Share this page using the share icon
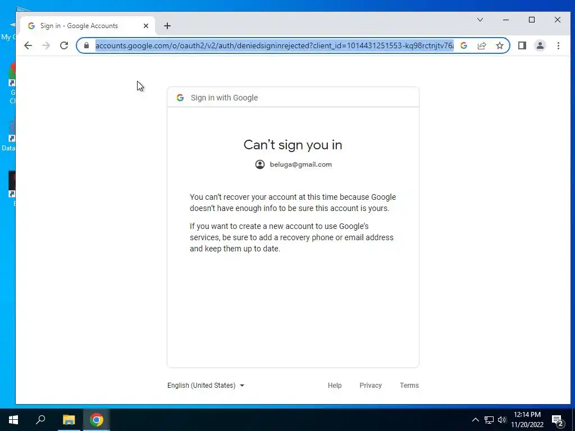This screenshot has width=575, height=431. (482, 45)
